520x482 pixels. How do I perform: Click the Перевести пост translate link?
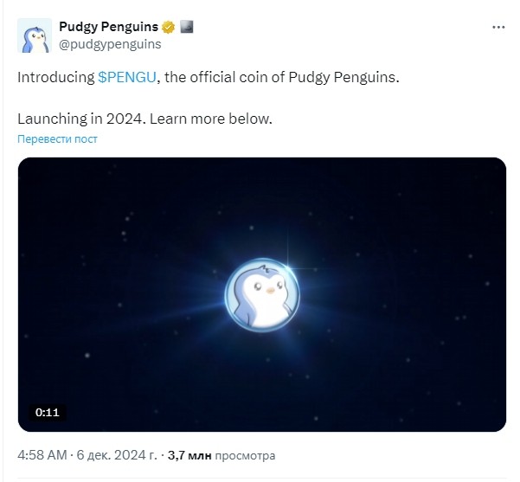(x=57, y=138)
